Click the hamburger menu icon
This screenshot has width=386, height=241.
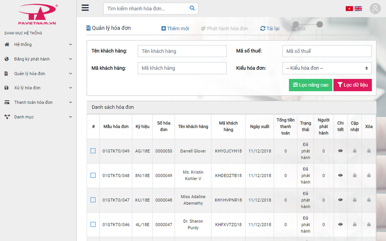(85, 8)
